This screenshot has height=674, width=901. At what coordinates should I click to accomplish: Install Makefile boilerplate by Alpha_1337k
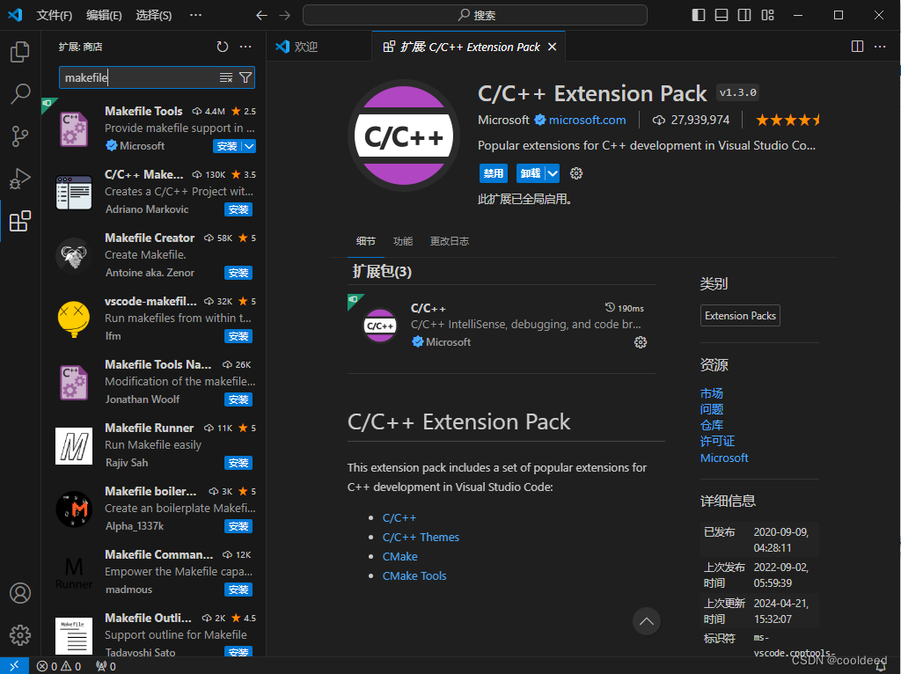point(238,526)
